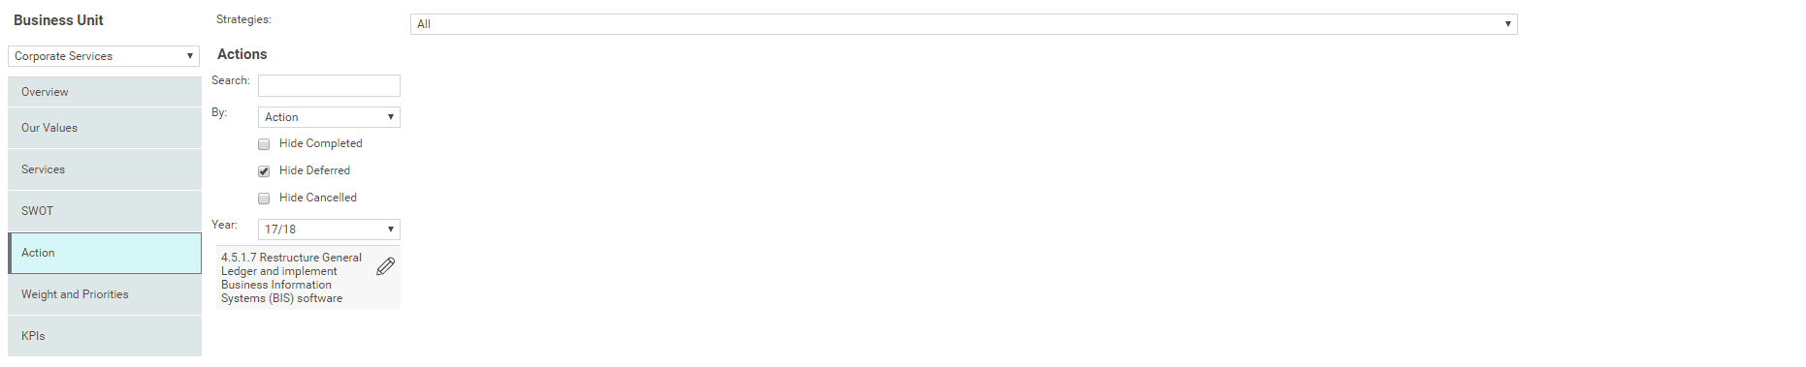The height and width of the screenshot is (367, 1806).
Task: Click the Hide Cancelled label text
Action: click(318, 198)
